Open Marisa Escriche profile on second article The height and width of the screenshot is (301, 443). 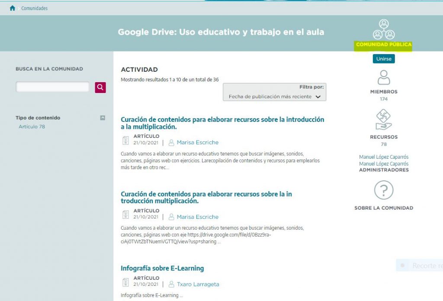point(197,217)
